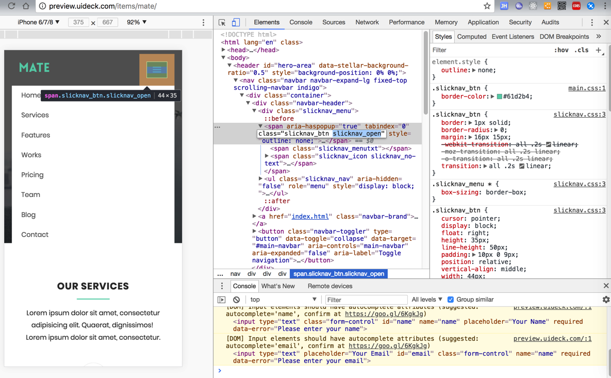Screen dimensions: 611x378
Task: Toggle the .cls class editor
Action: (582, 50)
